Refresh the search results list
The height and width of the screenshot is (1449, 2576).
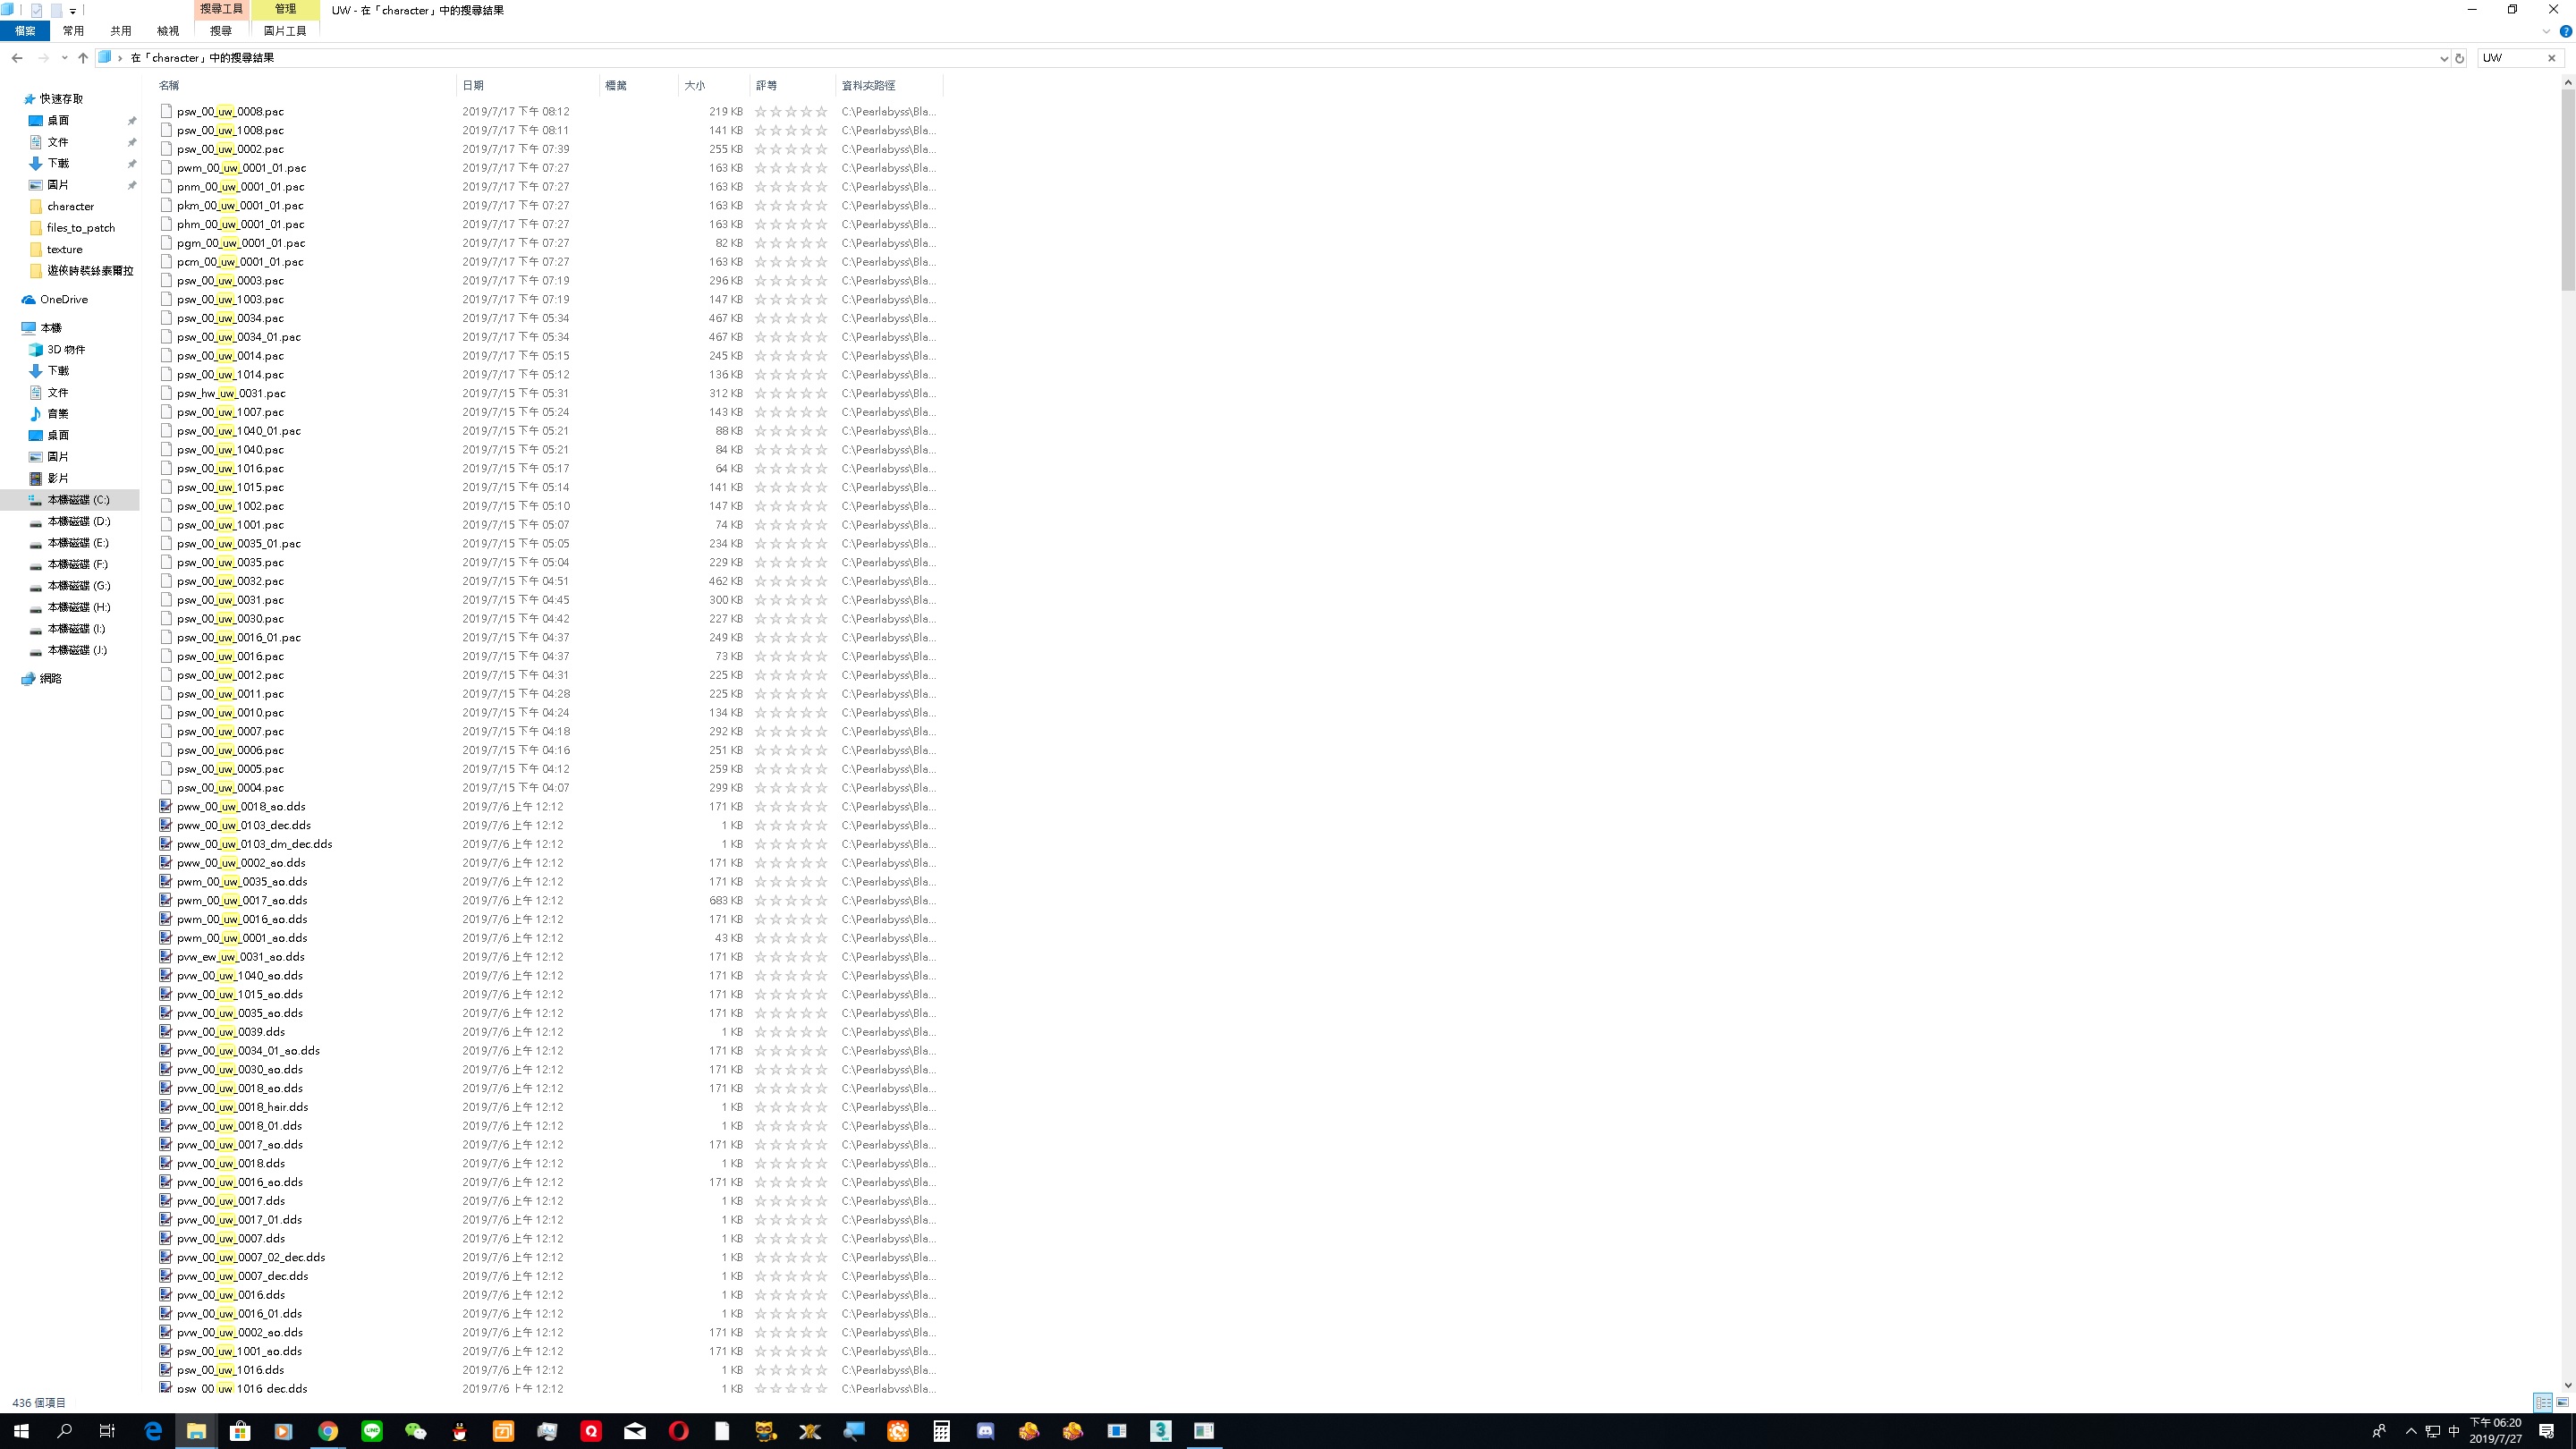2459,58
